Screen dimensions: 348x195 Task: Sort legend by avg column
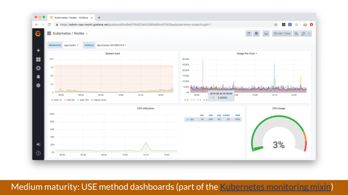tap(219, 115)
